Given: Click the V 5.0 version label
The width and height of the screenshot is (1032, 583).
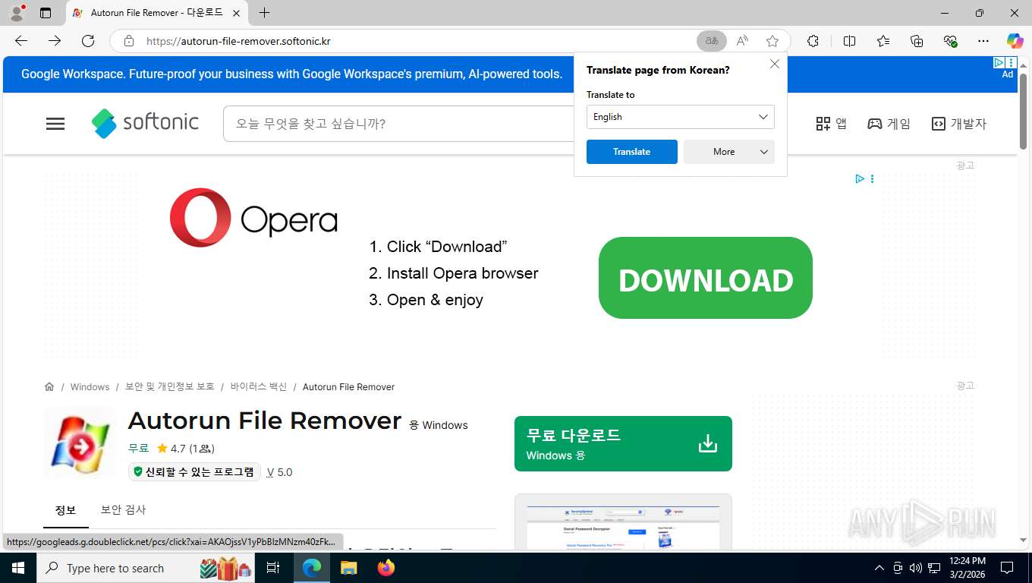Looking at the screenshot, I should click(279, 472).
